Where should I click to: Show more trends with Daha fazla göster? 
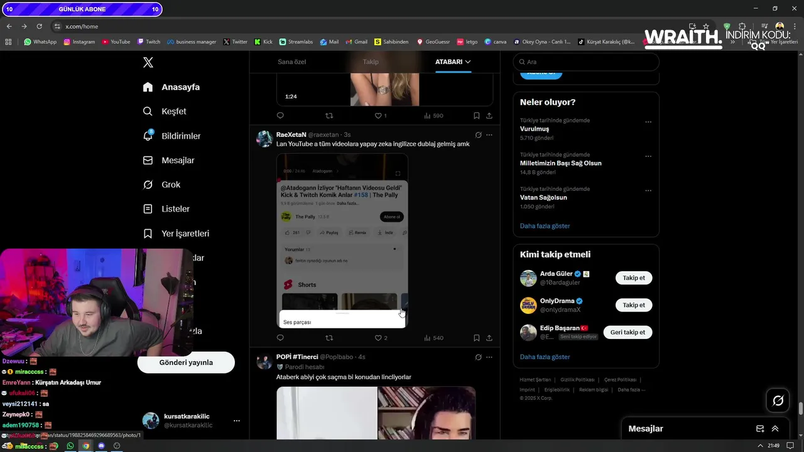545,225
